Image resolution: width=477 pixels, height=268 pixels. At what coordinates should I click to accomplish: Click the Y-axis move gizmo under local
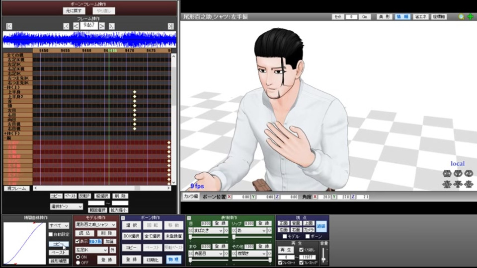(458, 184)
